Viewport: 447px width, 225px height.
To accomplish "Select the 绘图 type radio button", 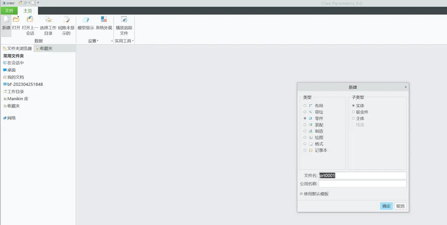I will tap(305, 138).
